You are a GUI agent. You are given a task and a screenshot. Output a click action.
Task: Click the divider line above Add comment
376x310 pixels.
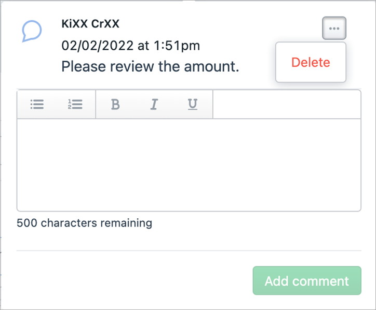pos(189,250)
